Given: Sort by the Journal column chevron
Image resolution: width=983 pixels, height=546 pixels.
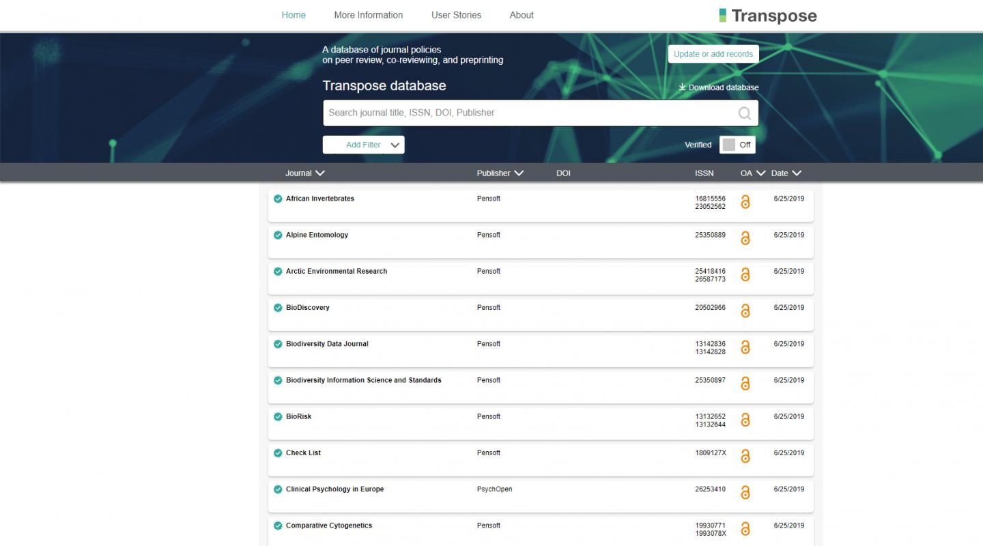Looking at the screenshot, I should pos(321,173).
